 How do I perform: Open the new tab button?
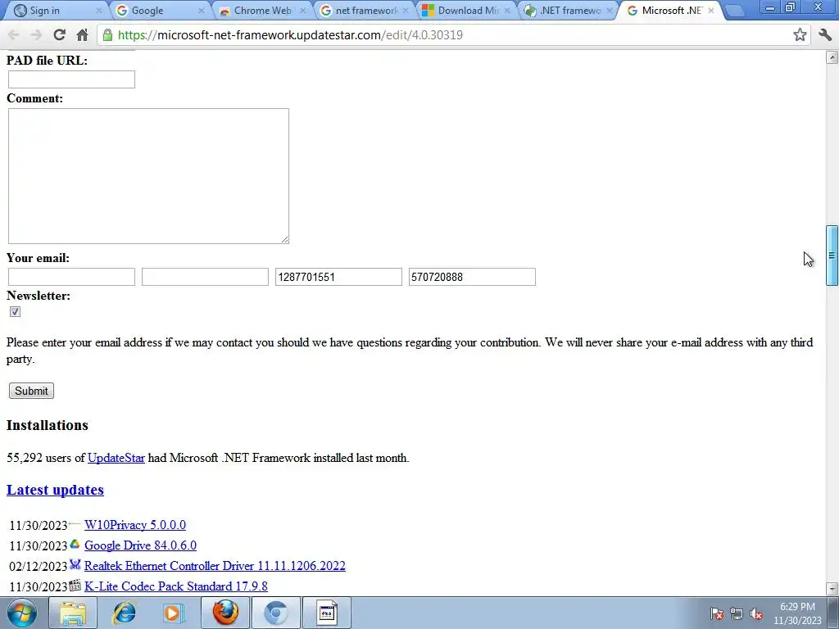735,11
